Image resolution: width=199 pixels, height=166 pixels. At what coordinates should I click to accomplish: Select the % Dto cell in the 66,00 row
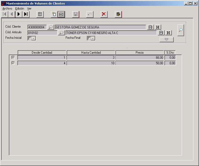pyautogui.click(x=170, y=58)
